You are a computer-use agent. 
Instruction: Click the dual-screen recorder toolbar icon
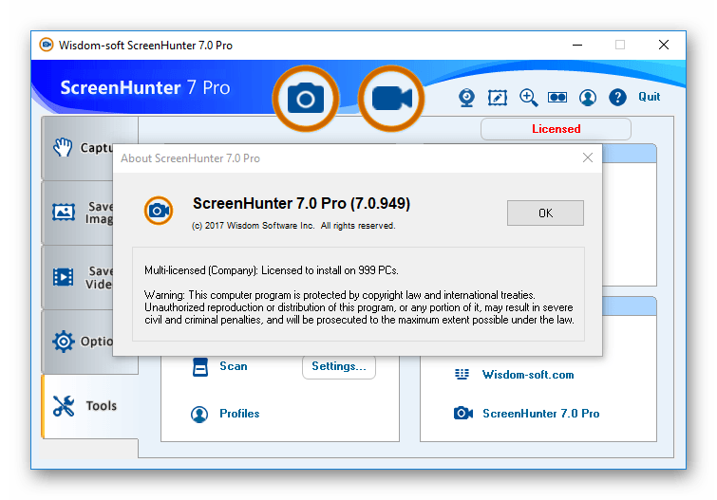pyautogui.click(x=557, y=98)
